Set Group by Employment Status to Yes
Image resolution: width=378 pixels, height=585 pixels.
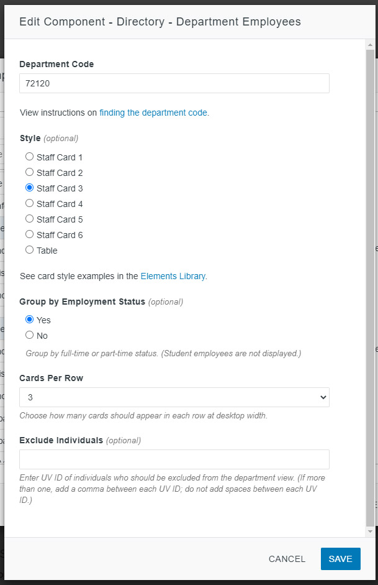click(29, 320)
